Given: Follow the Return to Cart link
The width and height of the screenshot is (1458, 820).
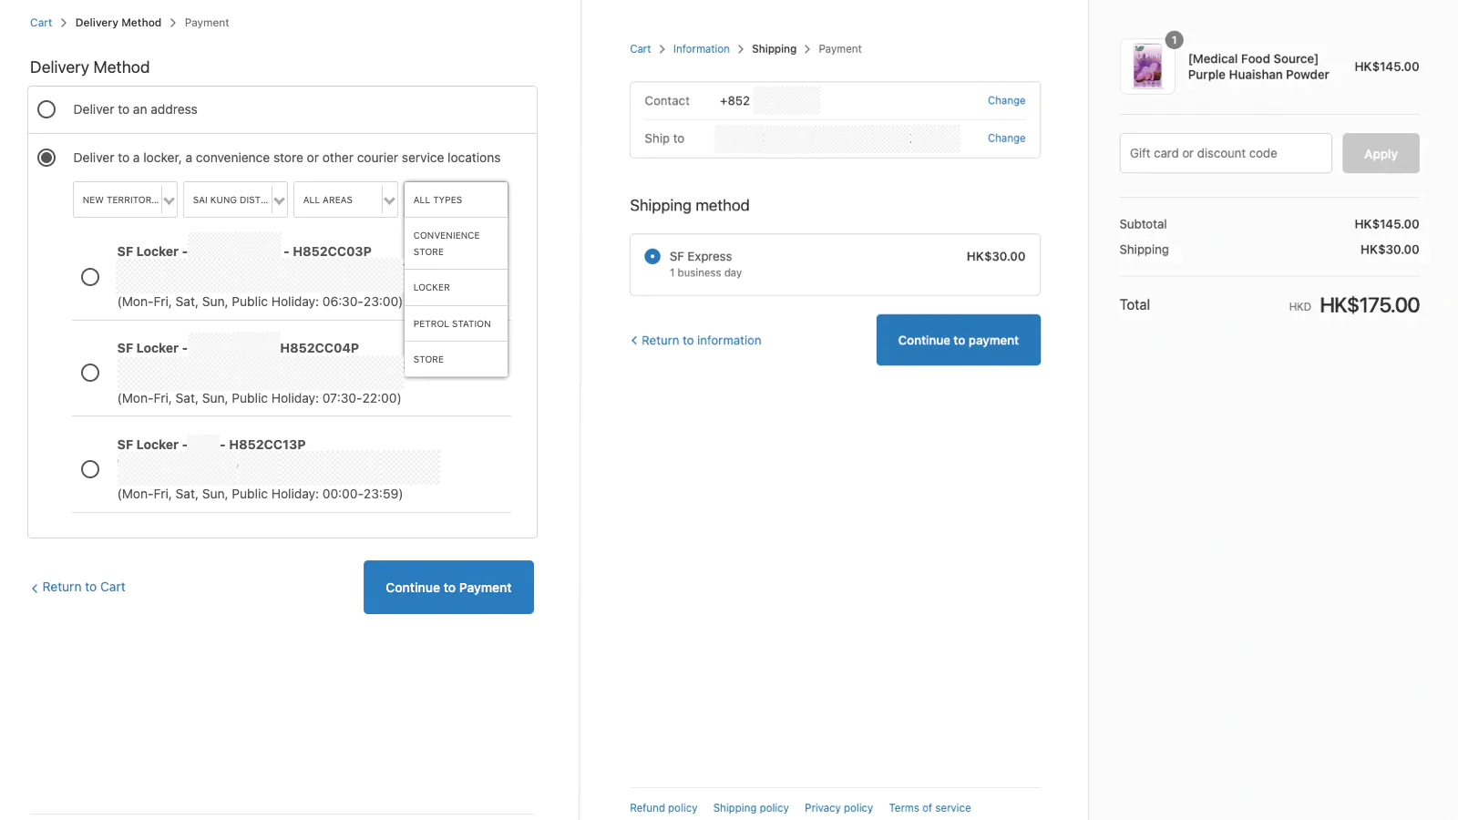Looking at the screenshot, I should coord(83,587).
